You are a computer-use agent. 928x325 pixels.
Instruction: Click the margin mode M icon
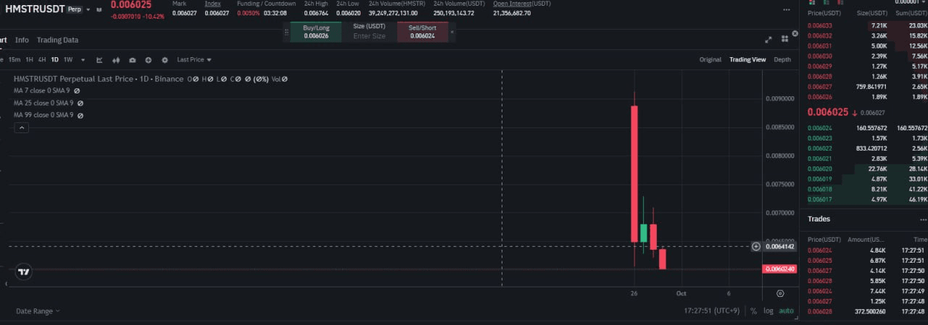99,9
